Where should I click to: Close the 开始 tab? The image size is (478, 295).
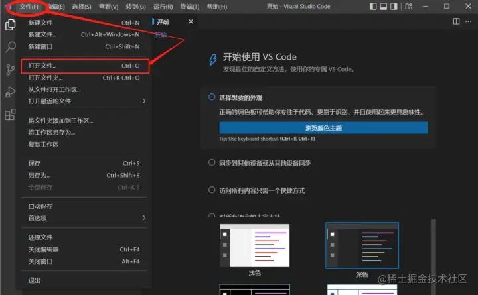(x=191, y=21)
